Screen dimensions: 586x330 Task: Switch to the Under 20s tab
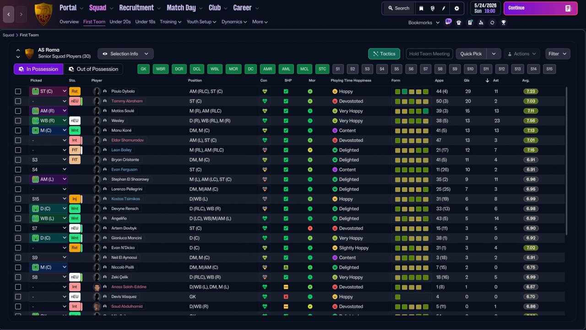tap(120, 22)
